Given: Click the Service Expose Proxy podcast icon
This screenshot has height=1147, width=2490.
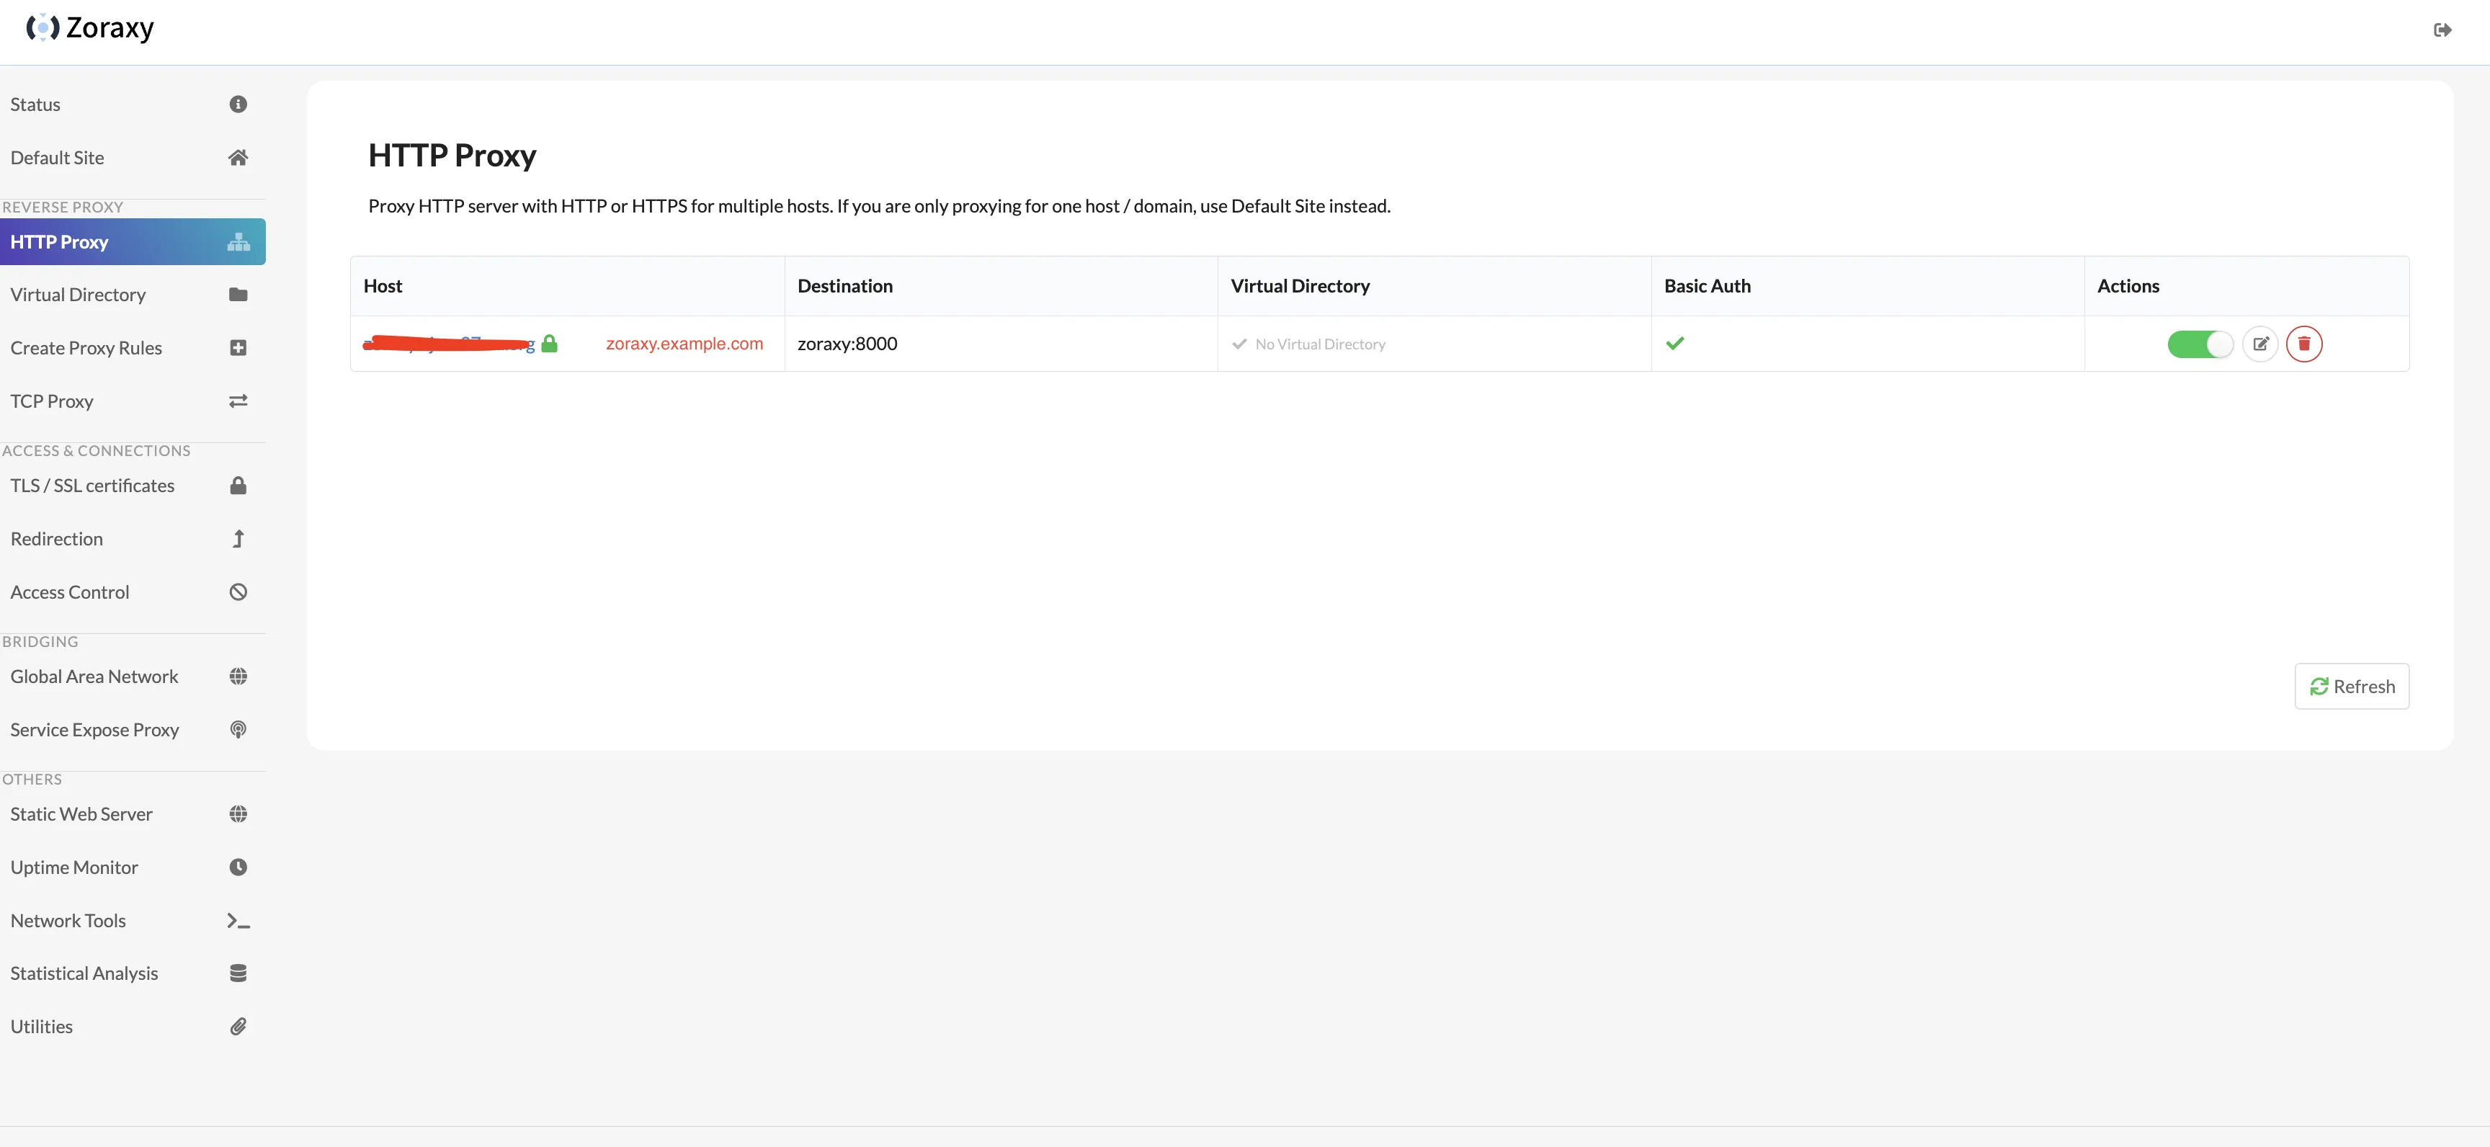Looking at the screenshot, I should point(238,730).
